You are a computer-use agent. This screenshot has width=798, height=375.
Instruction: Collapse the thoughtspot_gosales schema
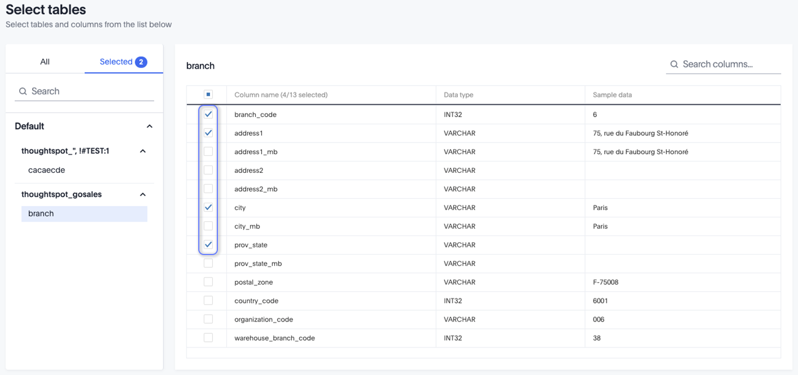[143, 194]
